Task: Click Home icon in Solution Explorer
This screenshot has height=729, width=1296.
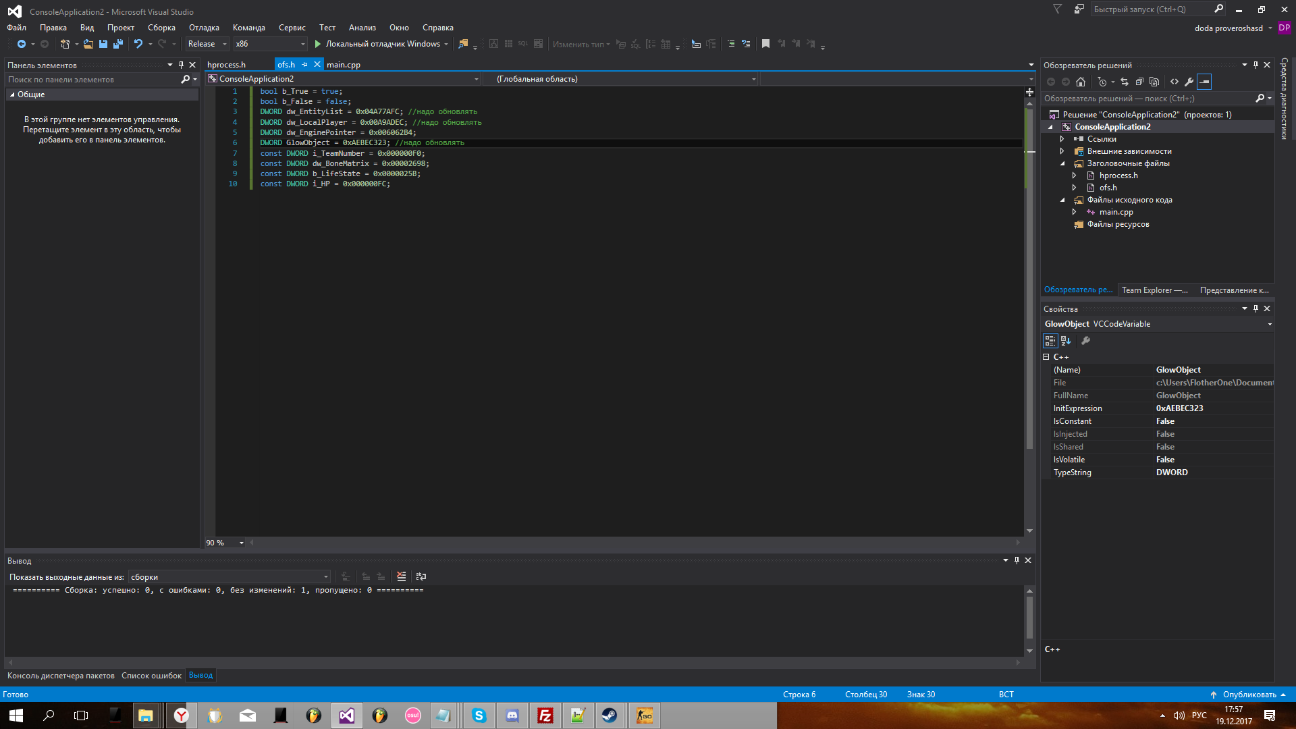Action: click(x=1081, y=82)
